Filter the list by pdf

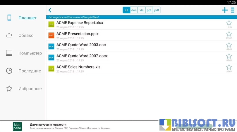pos(157,10)
